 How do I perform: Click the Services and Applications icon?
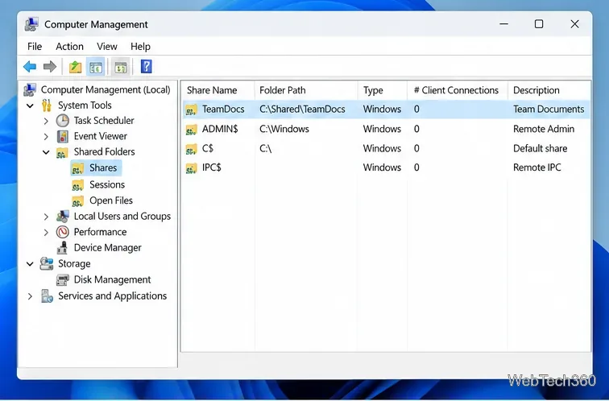tap(47, 296)
